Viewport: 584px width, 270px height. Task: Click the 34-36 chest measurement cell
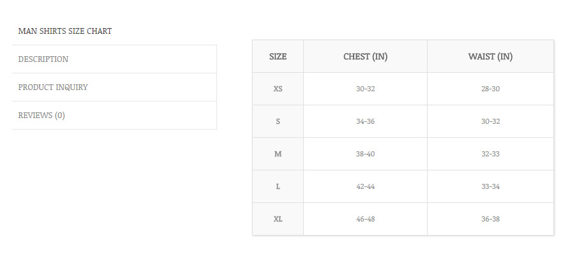pyautogui.click(x=365, y=122)
